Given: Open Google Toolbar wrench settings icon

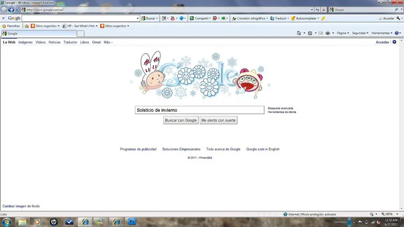Looking at the screenshot, I should pyautogui.click(x=398, y=18).
